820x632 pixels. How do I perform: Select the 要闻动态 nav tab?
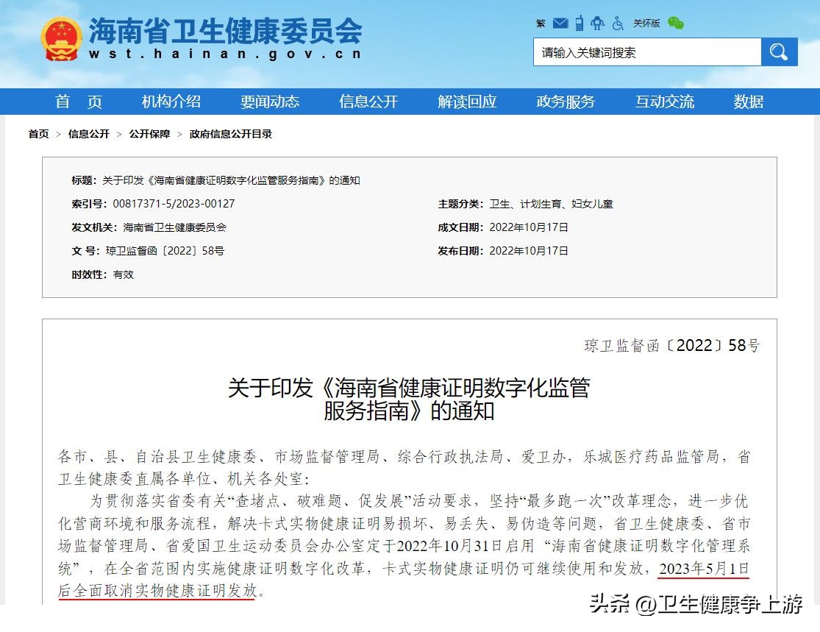pyautogui.click(x=269, y=102)
